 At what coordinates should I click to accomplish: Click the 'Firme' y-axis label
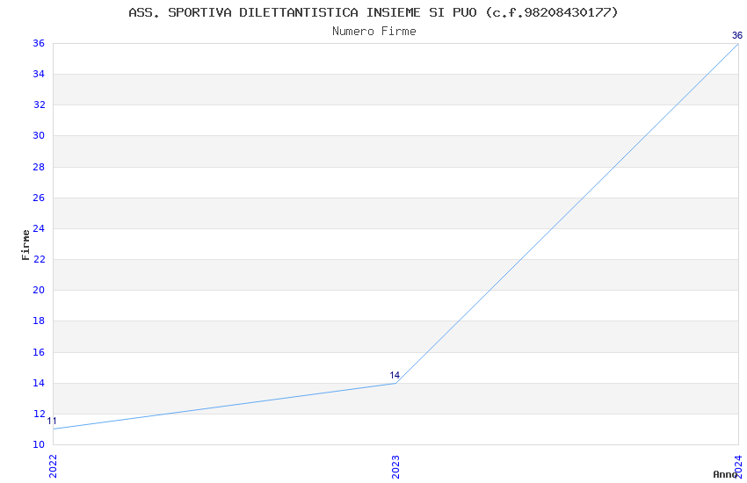point(25,245)
